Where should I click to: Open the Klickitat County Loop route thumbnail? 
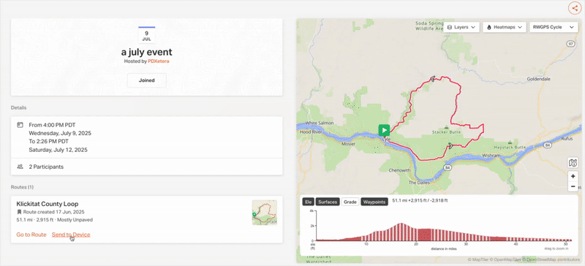[x=265, y=212]
